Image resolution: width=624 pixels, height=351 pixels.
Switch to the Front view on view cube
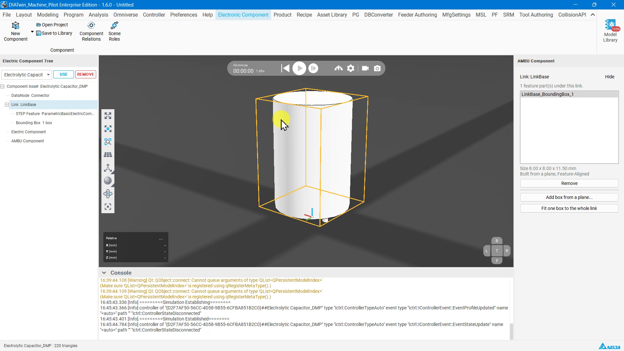(497, 261)
